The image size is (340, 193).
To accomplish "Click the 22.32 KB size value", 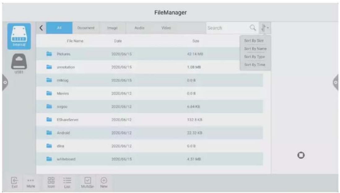I will [x=194, y=133].
